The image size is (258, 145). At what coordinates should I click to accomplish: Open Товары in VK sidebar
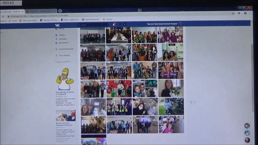[x=60, y=35]
